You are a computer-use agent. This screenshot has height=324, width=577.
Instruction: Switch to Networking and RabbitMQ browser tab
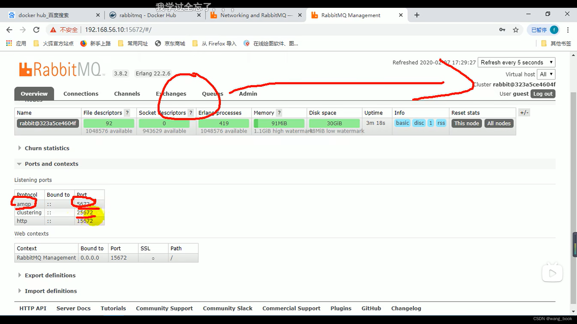pyautogui.click(x=256, y=15)
